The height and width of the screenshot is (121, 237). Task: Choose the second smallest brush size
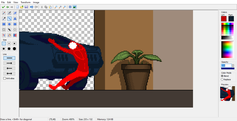click(x=9, y=44)
